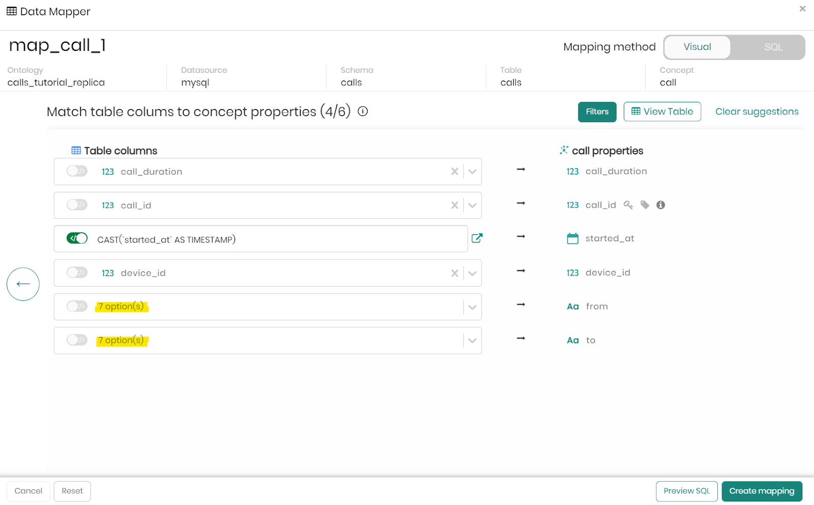Select the Visual mapping method
This screenshot has height=505, width=814.
click(697, 47)
